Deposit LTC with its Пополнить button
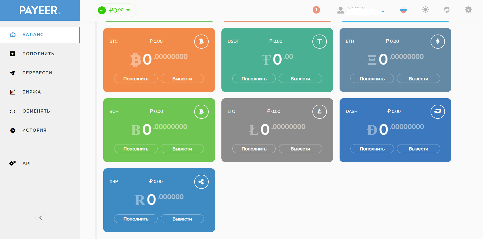The height and width of the screenshot is (239, 483). (254, 149)
